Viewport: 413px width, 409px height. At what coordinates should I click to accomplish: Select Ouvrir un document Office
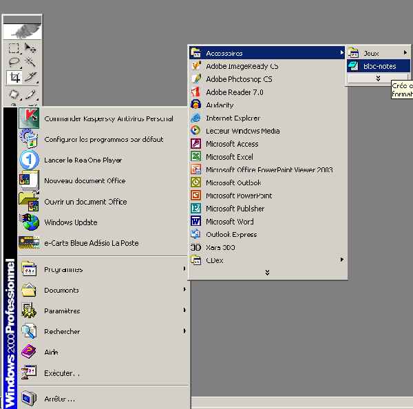(103, 201)
